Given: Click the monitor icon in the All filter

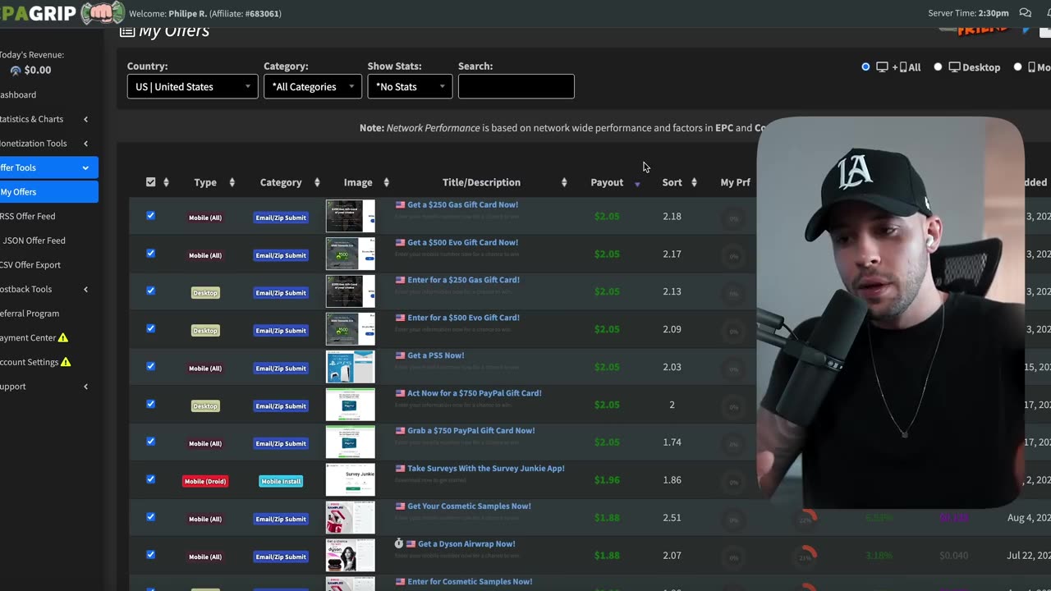Looking at the screenshot, I should pos(882,67).
